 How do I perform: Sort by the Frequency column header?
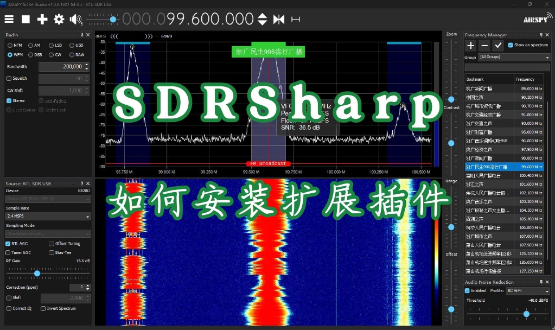tap(529, 79)
